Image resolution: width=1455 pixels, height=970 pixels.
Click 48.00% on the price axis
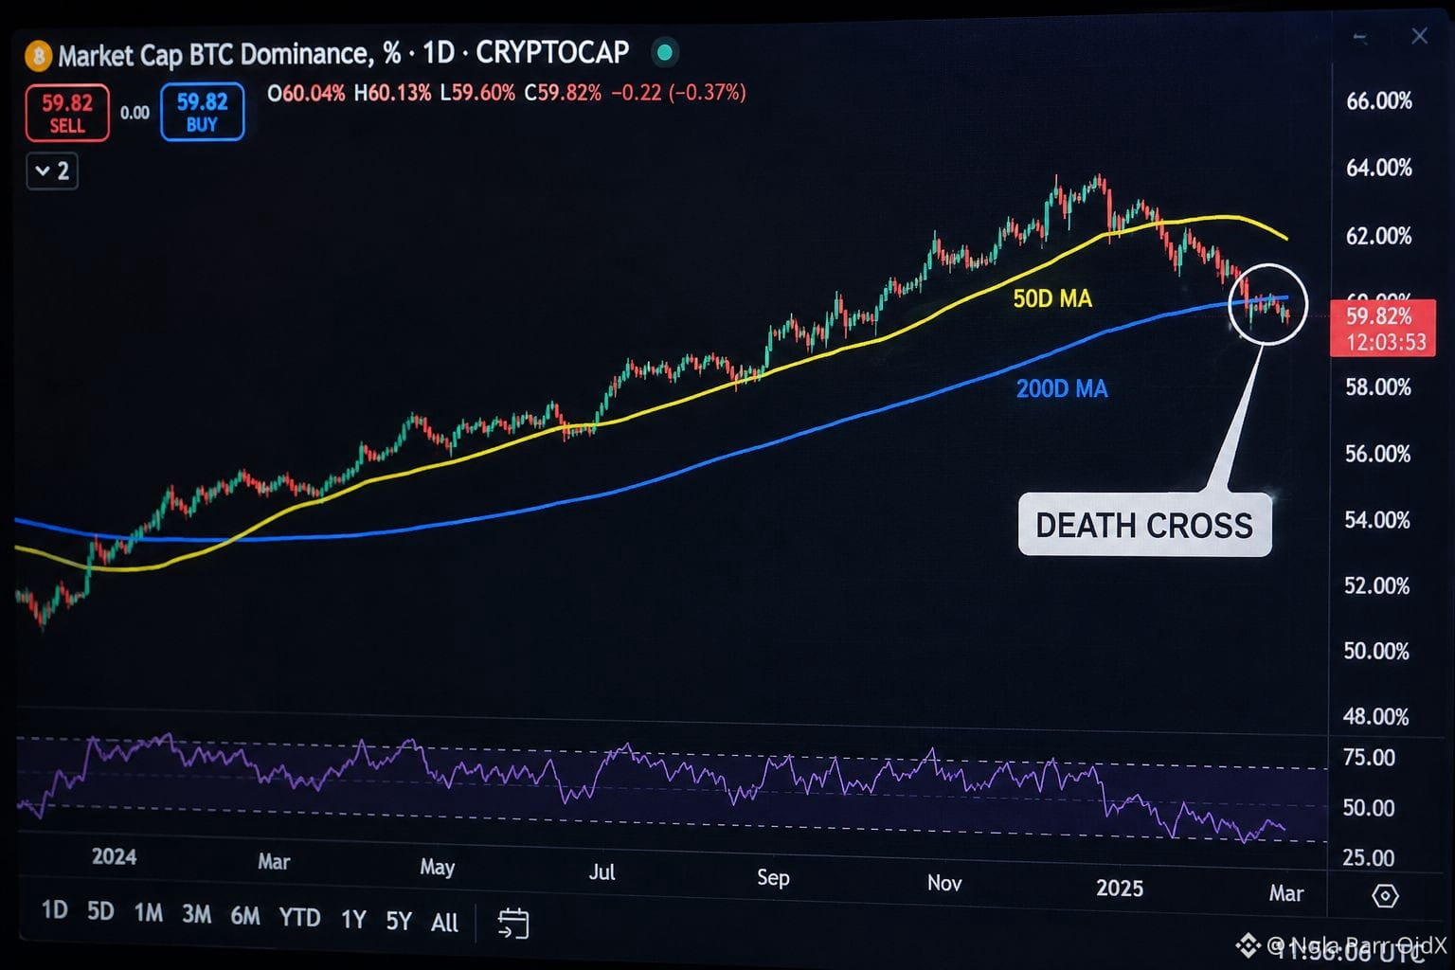tap(1376, 716)
